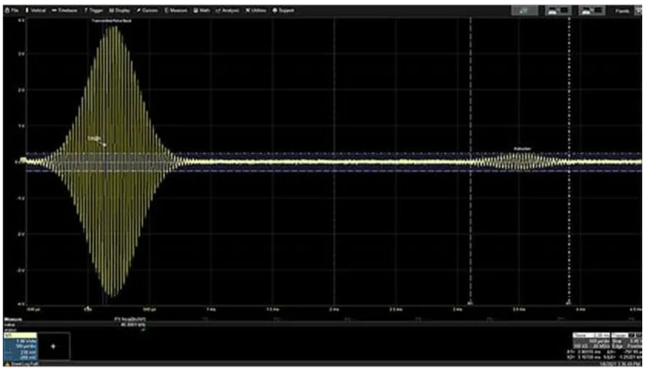Click the first of two matching top-right buttons
The height and width of the screenshot is (369, 645).
click(558, 10)
